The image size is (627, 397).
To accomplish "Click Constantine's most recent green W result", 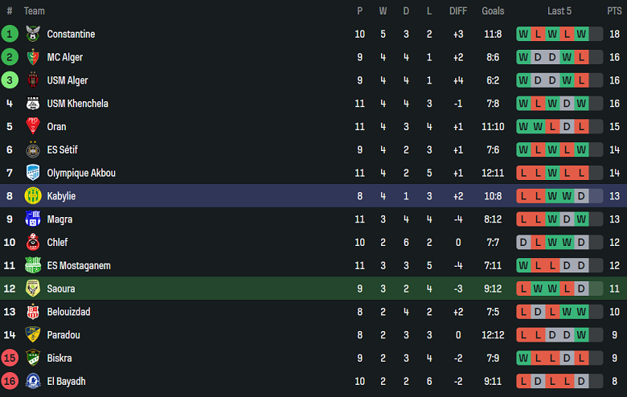I will point(581,35).
